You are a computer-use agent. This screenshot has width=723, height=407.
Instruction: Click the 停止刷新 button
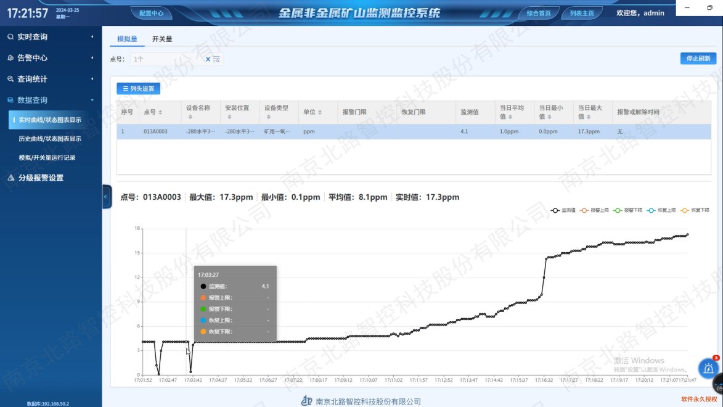tap(698, 59)
